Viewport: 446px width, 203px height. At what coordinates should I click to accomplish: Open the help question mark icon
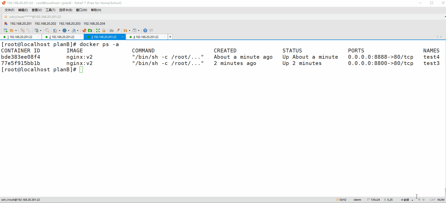point(145,30)
